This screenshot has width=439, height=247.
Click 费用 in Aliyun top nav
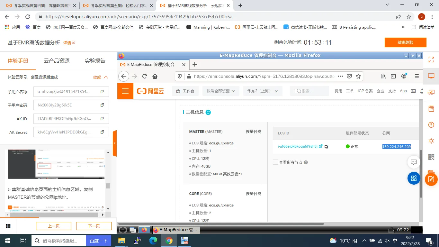click(338, 91)
